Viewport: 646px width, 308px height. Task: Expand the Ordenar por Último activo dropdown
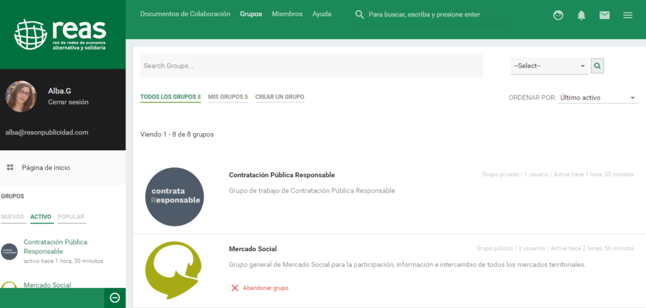[598, 98]
